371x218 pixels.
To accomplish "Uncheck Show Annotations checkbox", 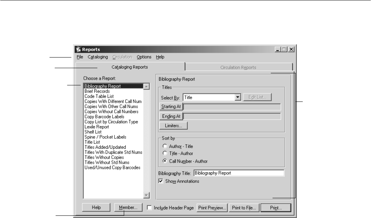I will coord(161,181).
